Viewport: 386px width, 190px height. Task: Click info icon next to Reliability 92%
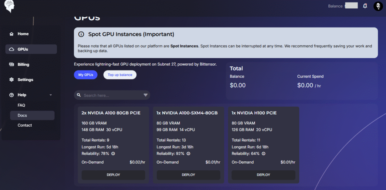click(x=188, y=153)
